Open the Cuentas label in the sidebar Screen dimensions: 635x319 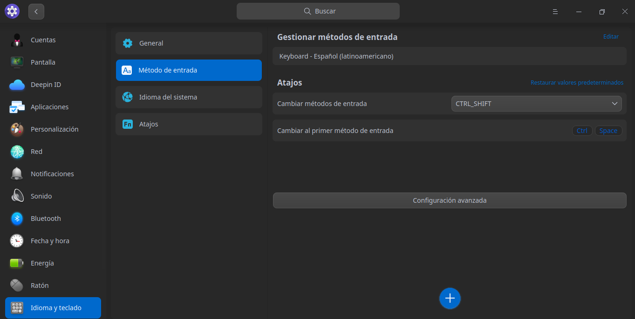click(x=43, y=40)
